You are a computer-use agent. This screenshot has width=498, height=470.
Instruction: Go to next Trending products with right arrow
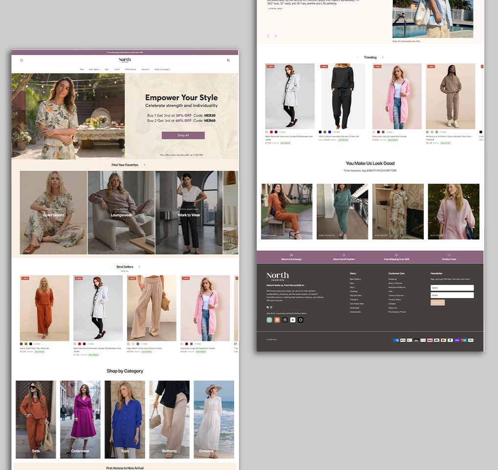coord(383,57)
